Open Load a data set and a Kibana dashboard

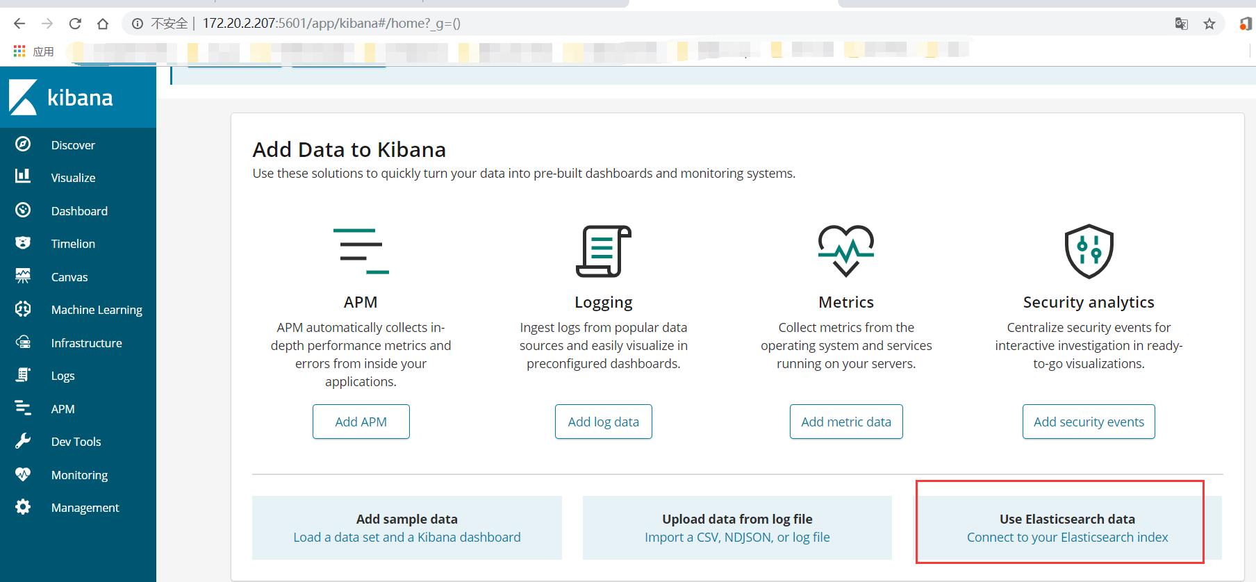coord(407,537)
